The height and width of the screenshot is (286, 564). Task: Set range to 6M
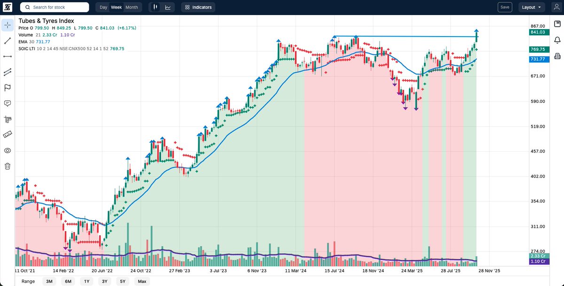(68, 281)
